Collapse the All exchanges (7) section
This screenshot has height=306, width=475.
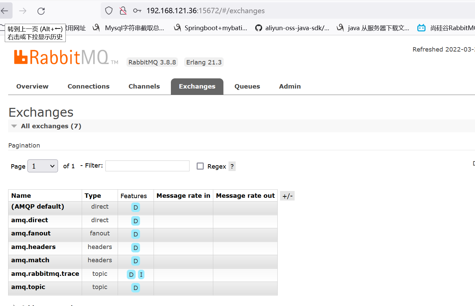pos(14,126)
